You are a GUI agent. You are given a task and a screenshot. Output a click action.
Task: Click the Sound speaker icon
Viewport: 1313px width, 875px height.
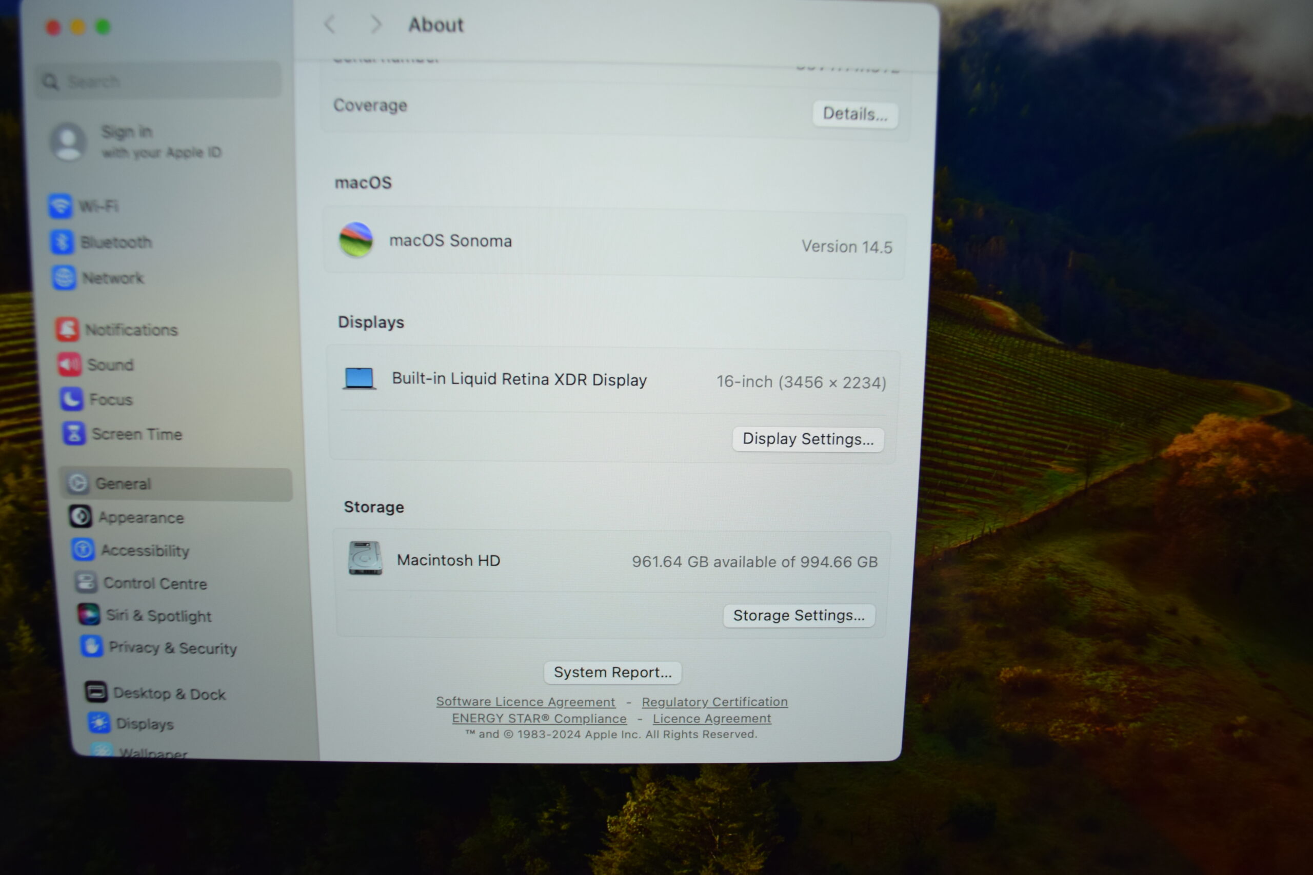coord(69,364)
